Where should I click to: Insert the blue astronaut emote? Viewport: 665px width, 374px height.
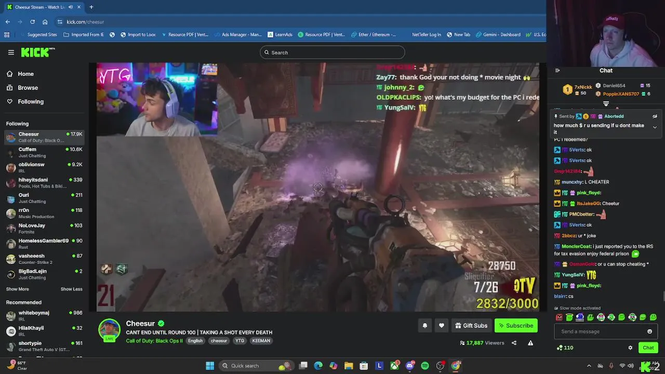pyautogui.click(x=580, y=317)
